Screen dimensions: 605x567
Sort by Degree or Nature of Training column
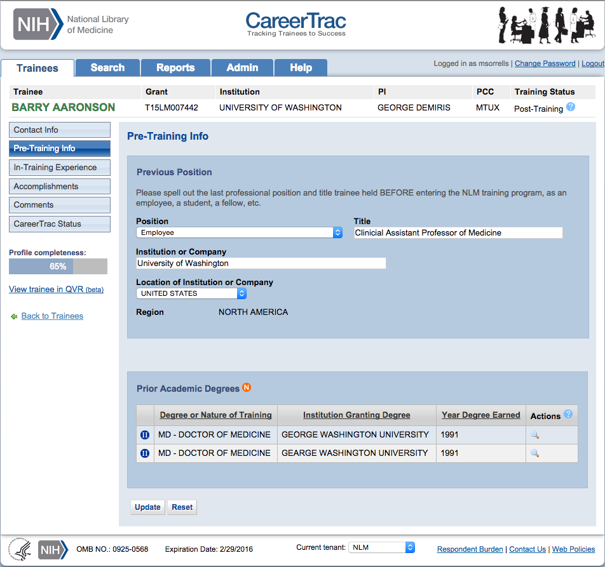[215, 415]
